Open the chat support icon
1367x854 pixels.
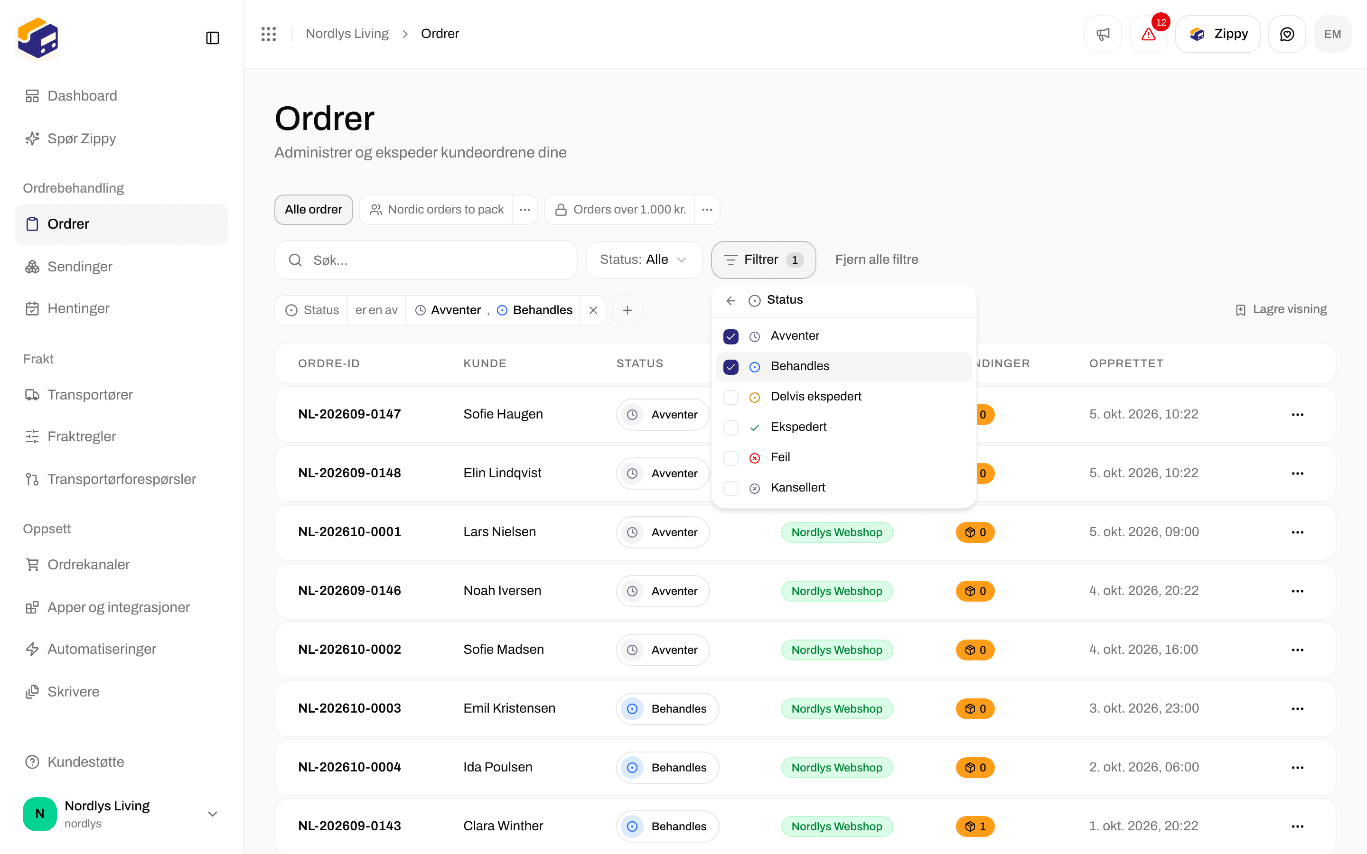(x=1287, y=34)
